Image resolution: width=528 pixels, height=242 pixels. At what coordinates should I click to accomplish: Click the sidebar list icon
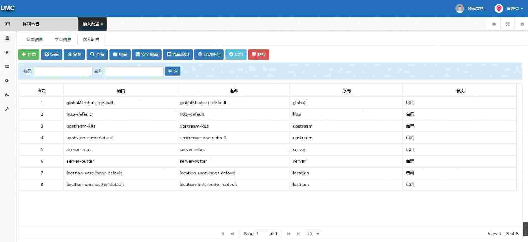tap(7, 66)
